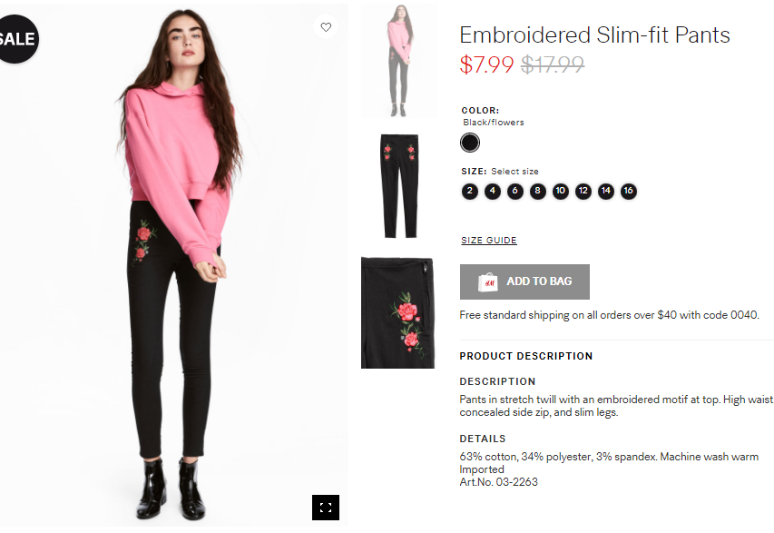Select size 6
This screenshot has height=533, width=774.
coord(514,192)
